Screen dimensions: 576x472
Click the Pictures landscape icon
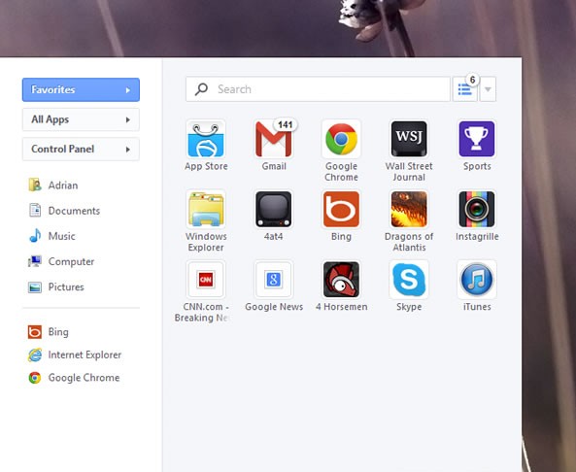[35, 287]
